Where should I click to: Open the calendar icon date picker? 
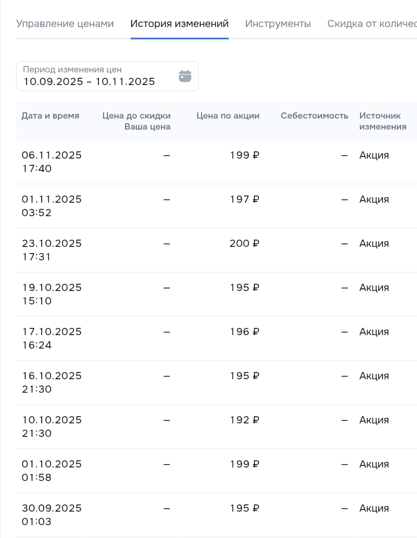tap(185, 76)
